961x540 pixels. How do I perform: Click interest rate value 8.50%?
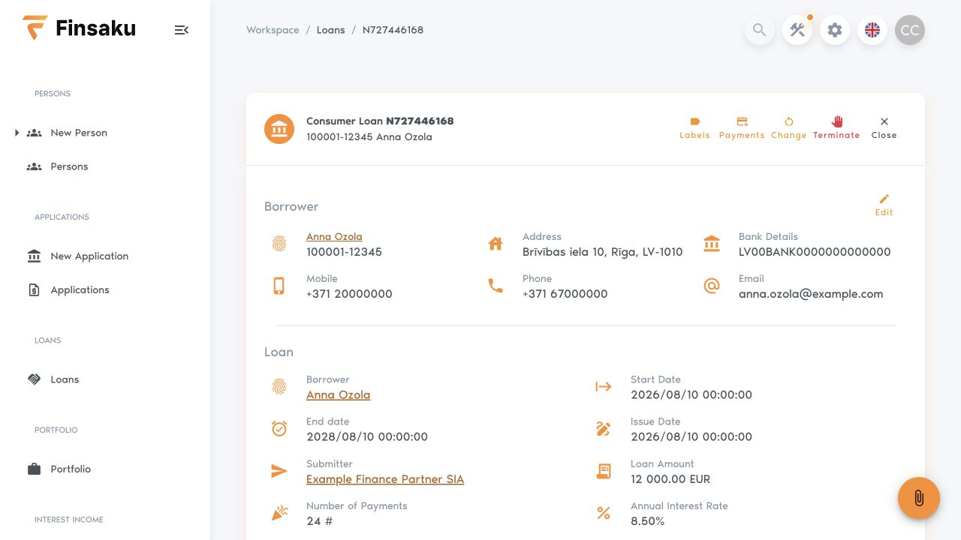648,521
